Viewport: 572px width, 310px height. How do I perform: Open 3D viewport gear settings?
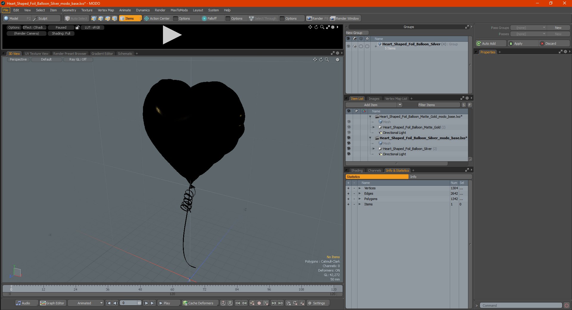pos(338,60)
